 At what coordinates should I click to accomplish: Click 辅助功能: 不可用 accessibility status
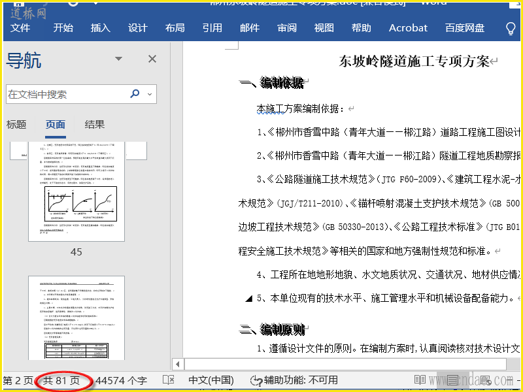click(295, 380)
